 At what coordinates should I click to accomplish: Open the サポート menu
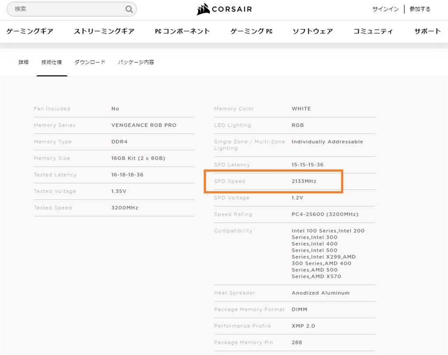point(427,31)
